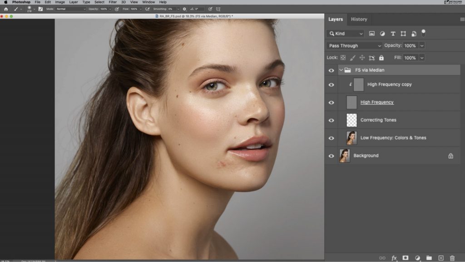The width and height of the screenshot is (465, 262).
Task: Switch to the History tab
Action: click(359, 19)
